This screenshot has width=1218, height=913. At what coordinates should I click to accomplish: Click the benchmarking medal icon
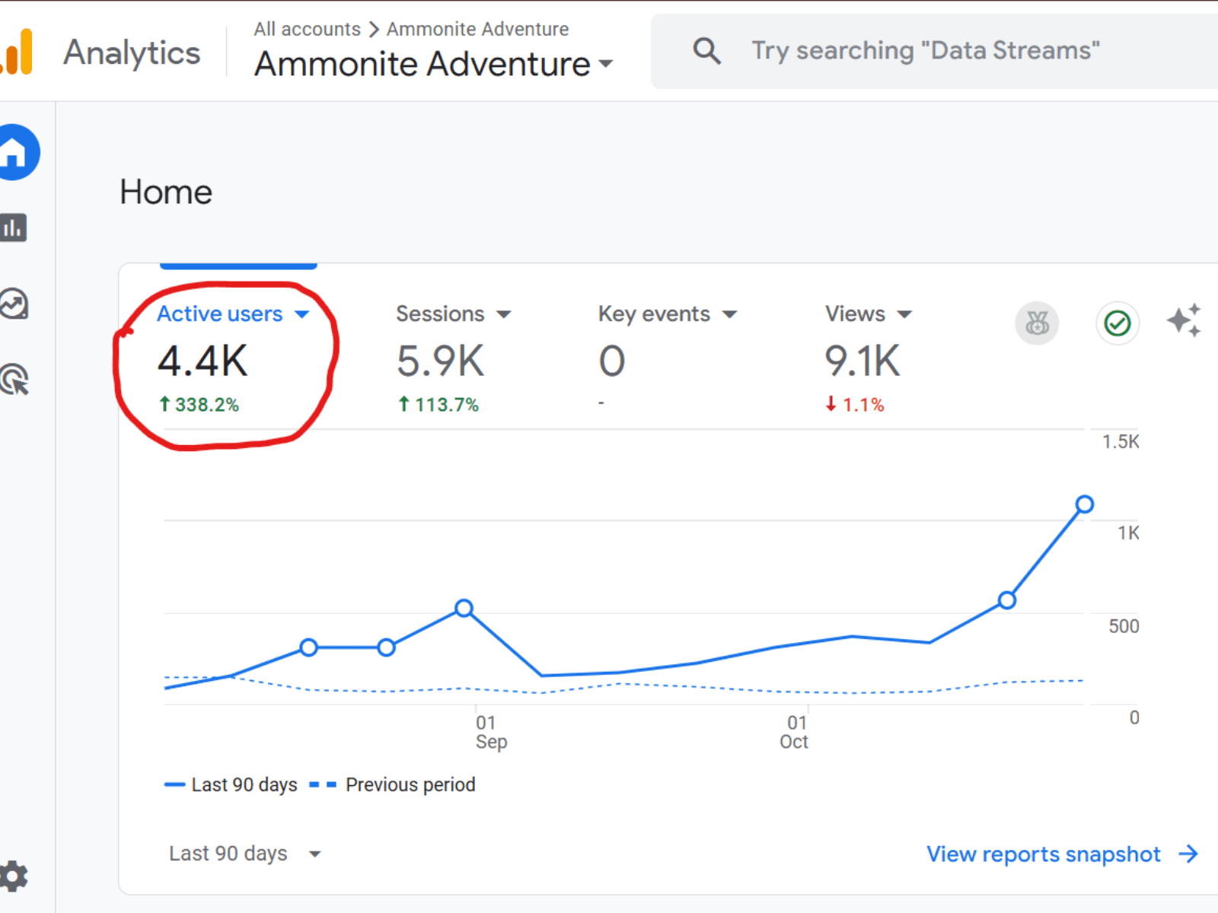[1038, 323]
